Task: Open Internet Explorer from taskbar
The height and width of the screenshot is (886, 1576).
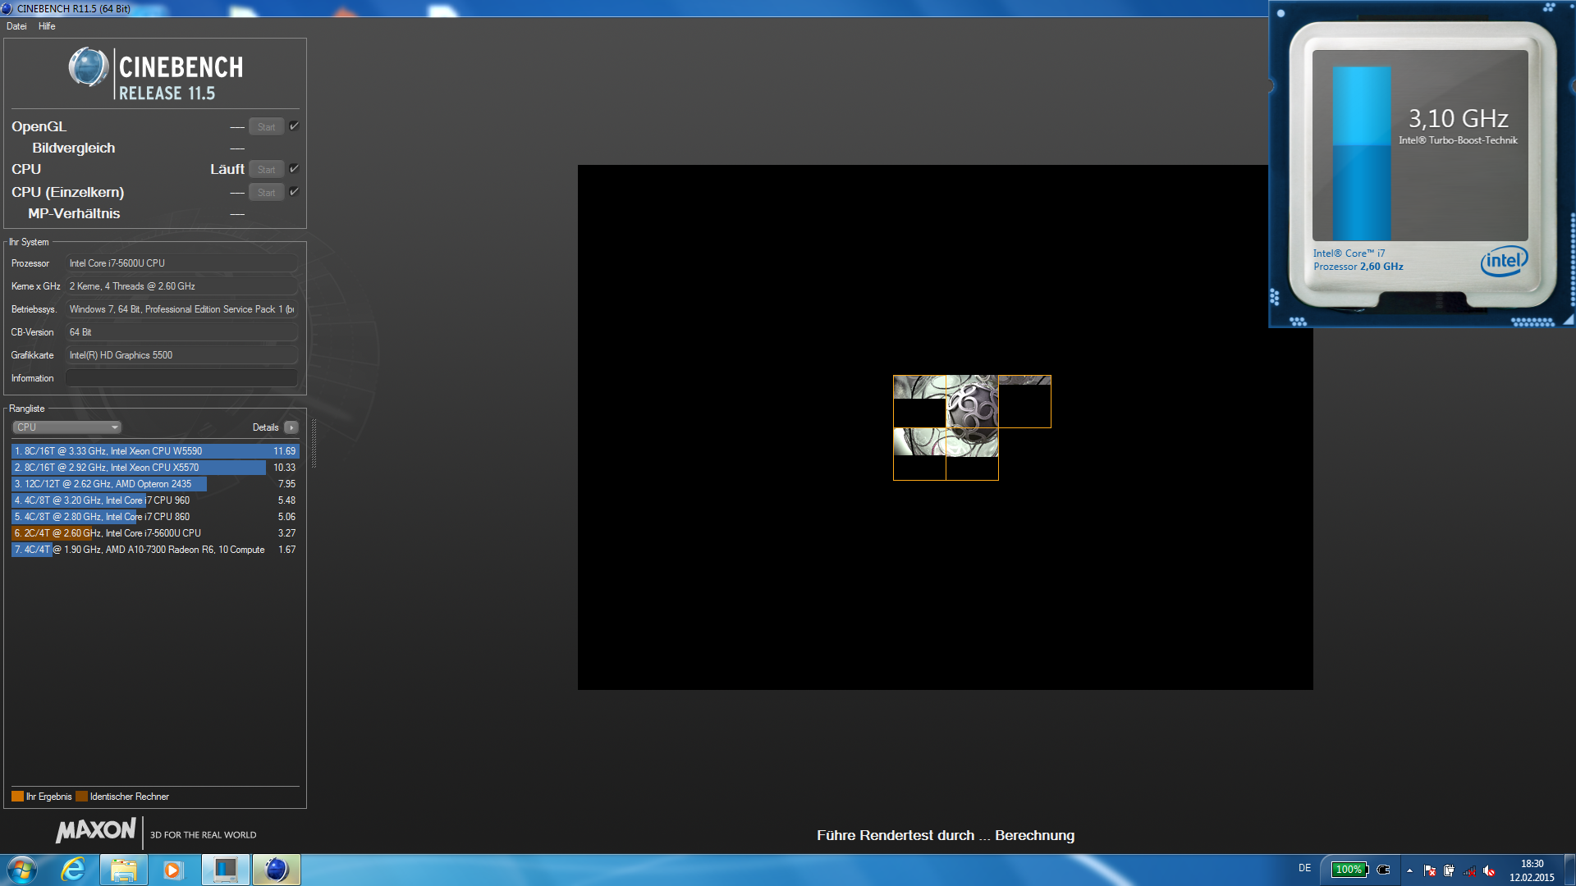Action: tap(74, 870)
